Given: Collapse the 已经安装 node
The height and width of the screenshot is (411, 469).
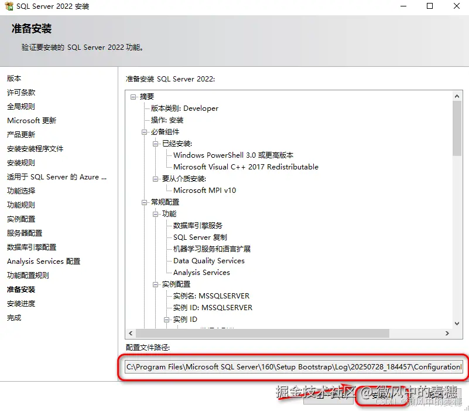Looking at the screenshot, I should click(x=155, y=144).
